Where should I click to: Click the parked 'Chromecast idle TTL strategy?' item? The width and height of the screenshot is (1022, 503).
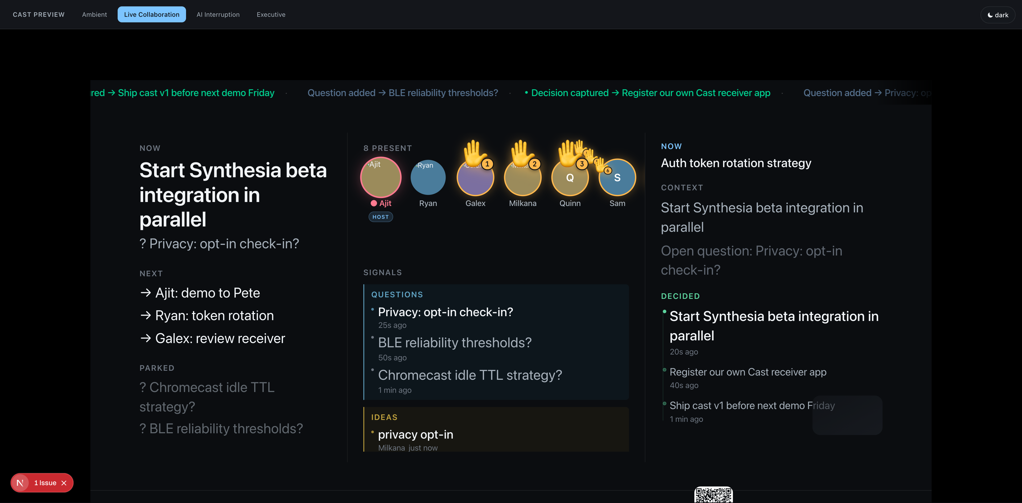(207, 397)
